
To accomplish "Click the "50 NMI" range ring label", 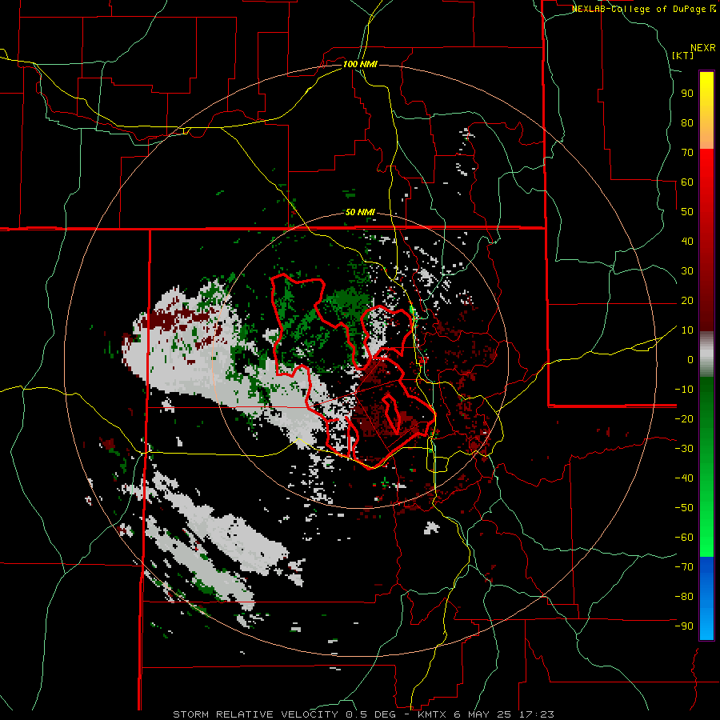I will [x=360, y=212].
